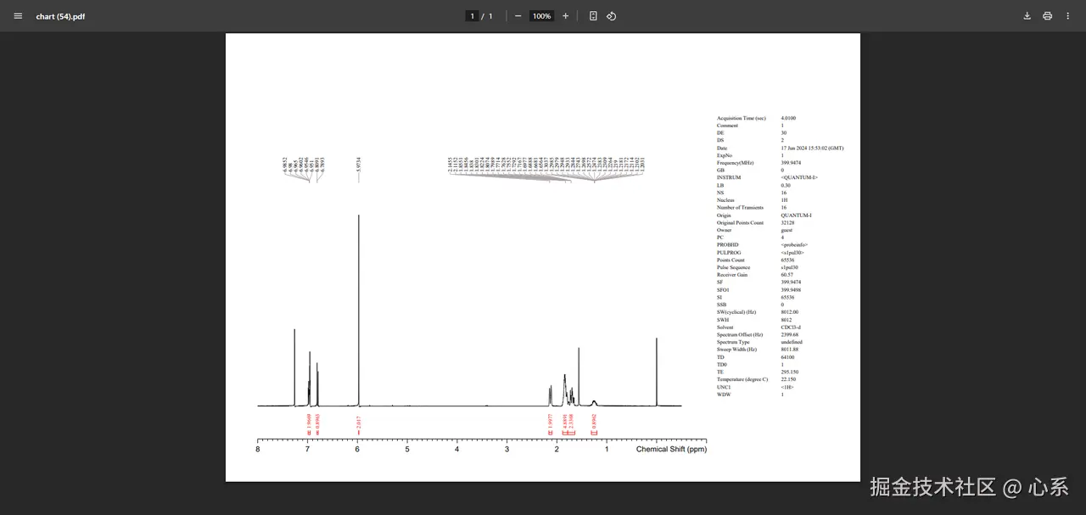Click the Comment parameter label
This screenshot has width=1086, height=515.
726,126
